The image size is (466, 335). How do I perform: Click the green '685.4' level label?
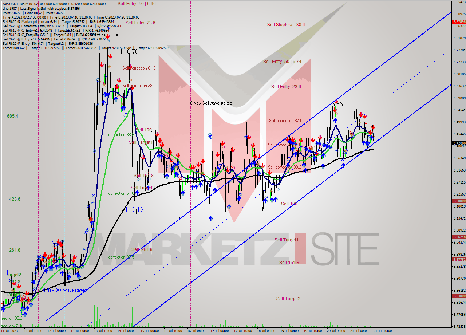point(13,116)
